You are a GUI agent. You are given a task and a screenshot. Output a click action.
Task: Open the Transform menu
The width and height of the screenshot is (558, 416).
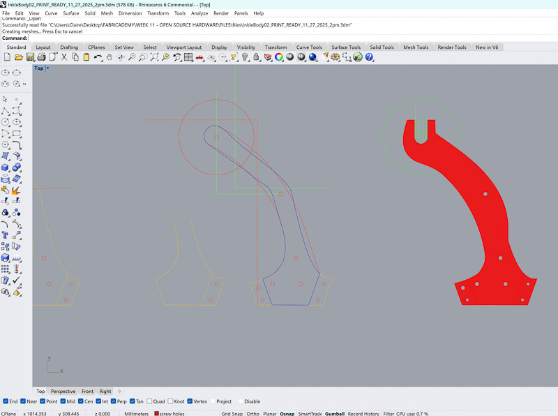[x=158, y=13]
